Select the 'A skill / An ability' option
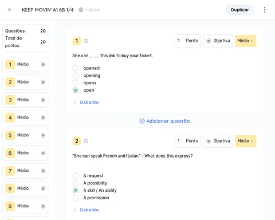 pyautogui.click(x=76, y=190)
